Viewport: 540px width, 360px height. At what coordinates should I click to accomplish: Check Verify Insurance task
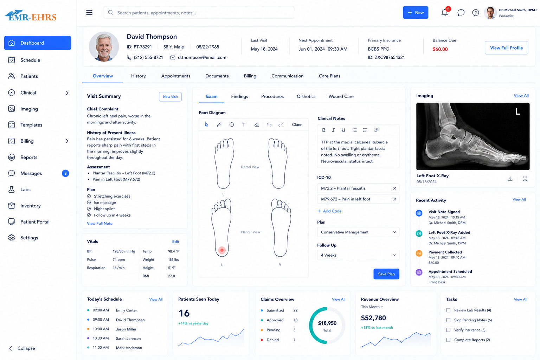coord(448,330)
